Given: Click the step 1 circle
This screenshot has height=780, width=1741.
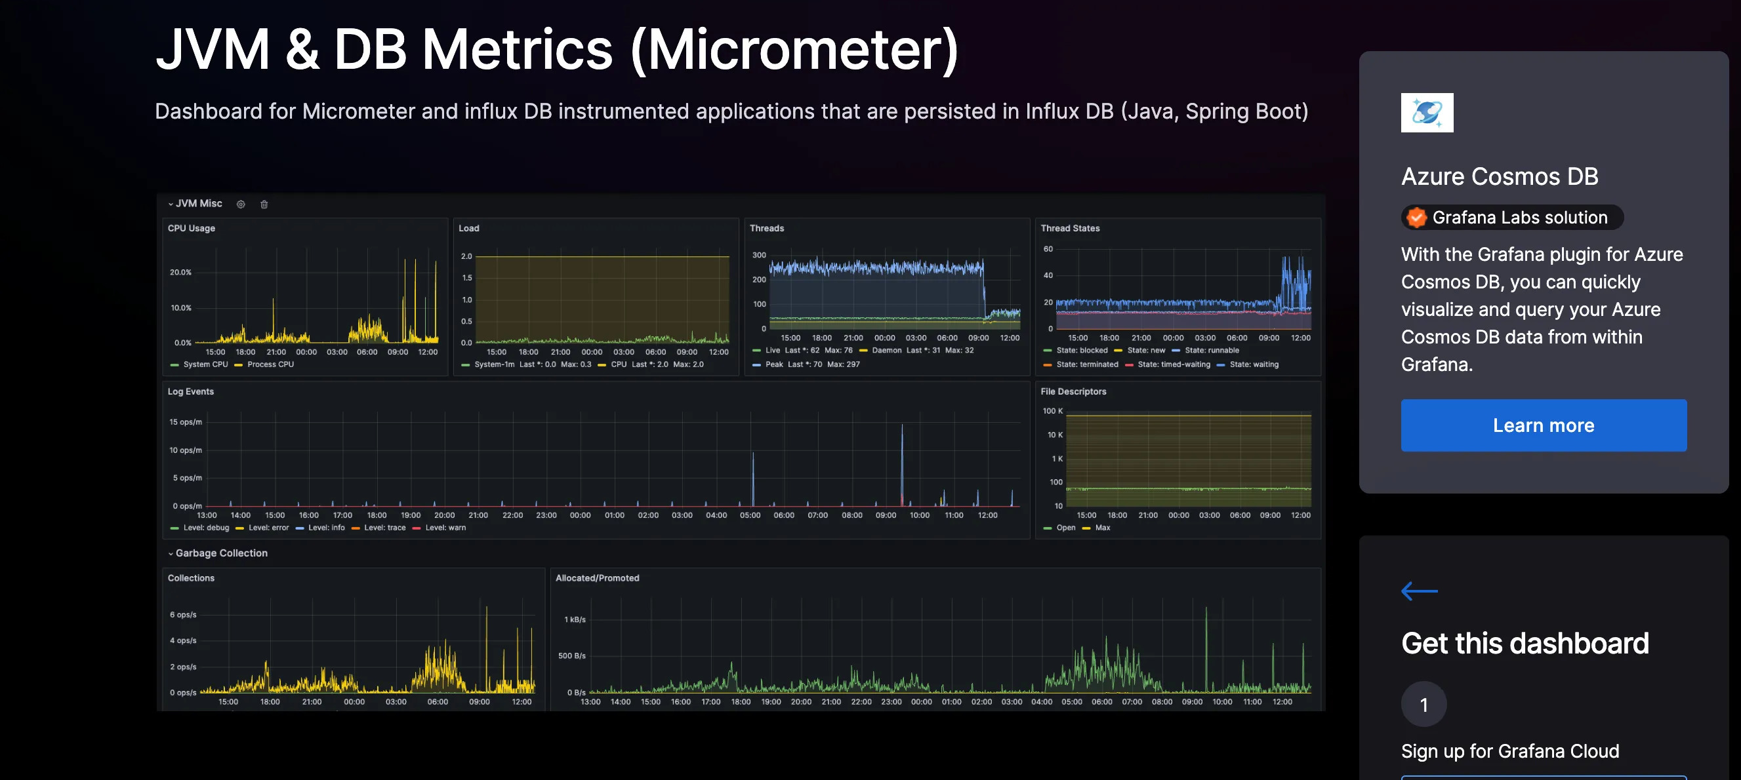Looking at the screenshot, I should (1424, 705).
